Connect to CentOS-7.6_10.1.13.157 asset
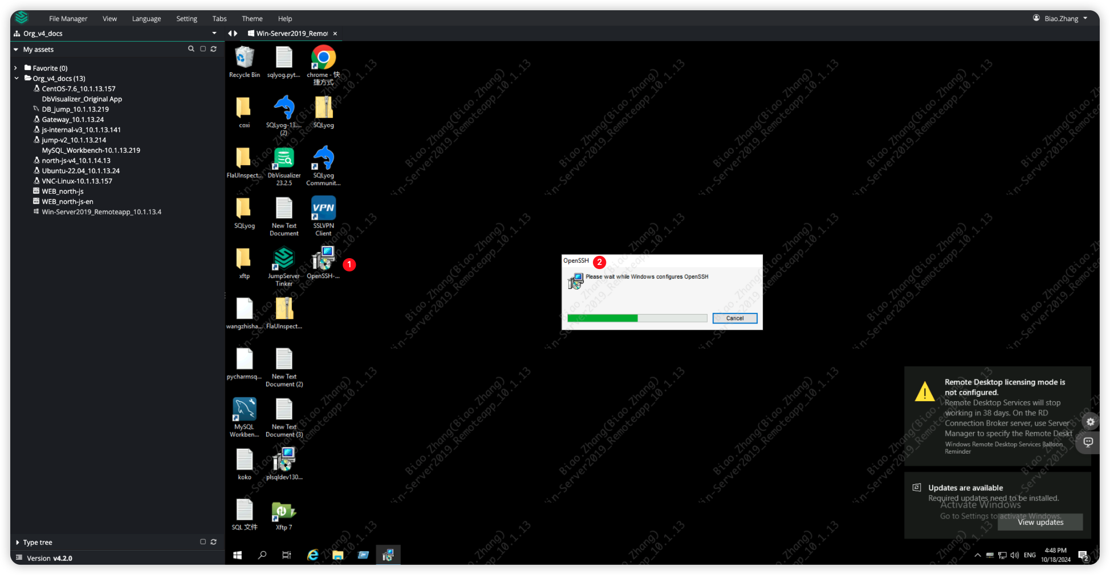The width and height of the screenshot is (1110, 575). [x=78, y=88]
